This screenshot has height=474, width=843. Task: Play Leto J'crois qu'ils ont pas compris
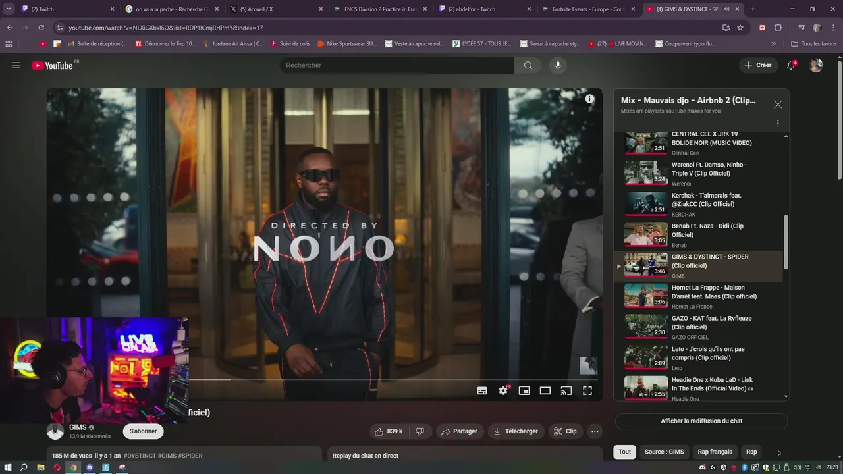pos(698,358)
